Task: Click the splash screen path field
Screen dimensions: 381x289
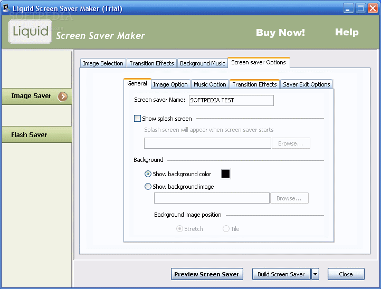Action: coord(207,143)
